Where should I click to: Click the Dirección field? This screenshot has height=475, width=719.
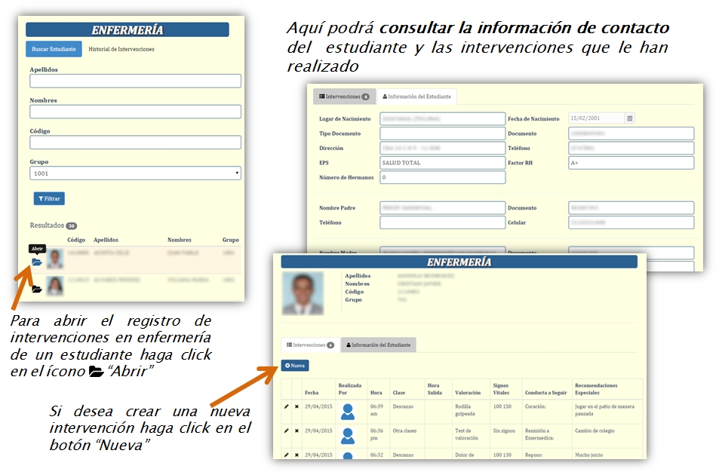click(443, 148)
